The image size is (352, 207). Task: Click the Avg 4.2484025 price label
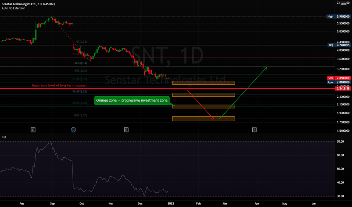pos(339,45)
